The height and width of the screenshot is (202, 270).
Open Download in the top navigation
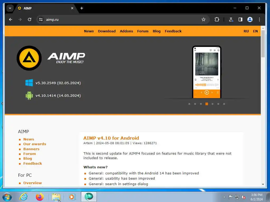(107, 31)
